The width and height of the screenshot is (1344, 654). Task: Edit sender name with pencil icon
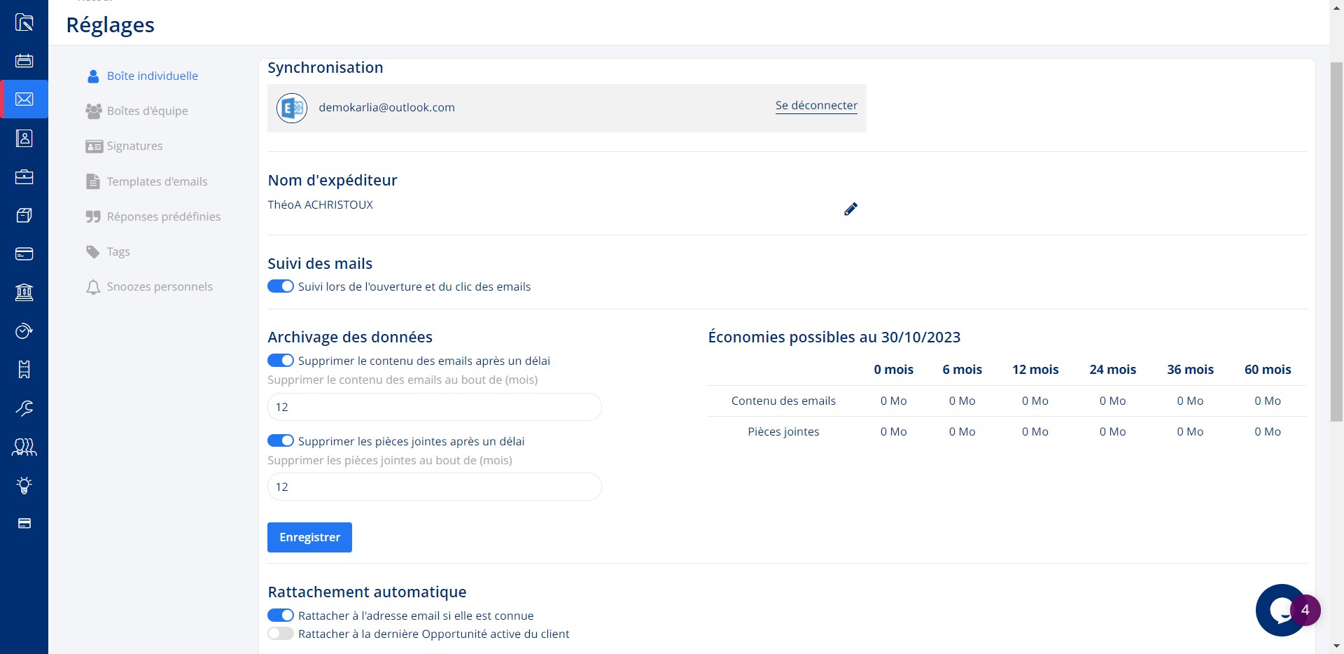[850, 209]
